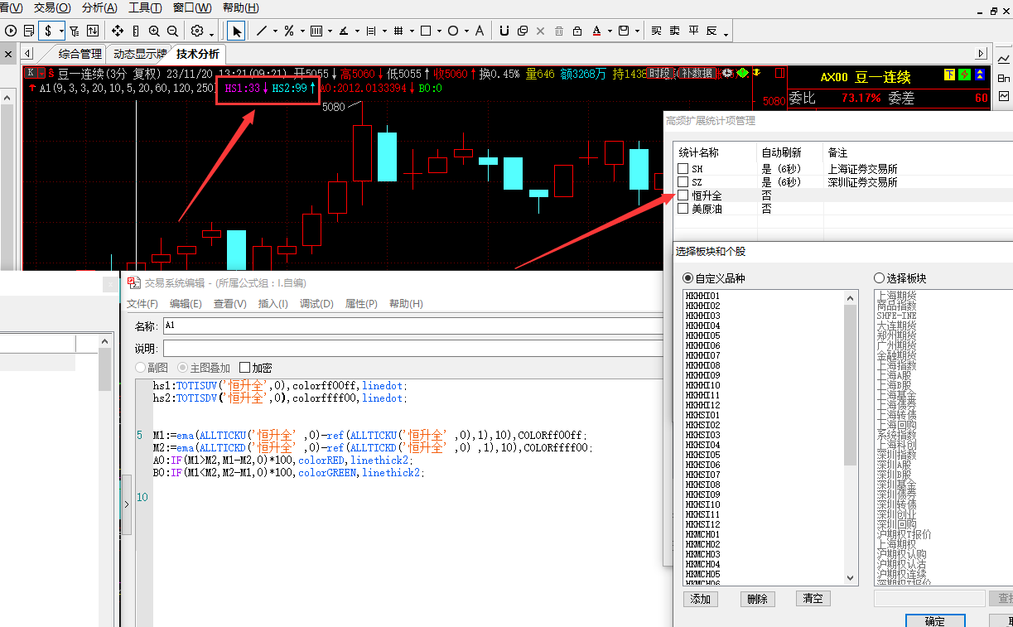
Task: Click the 时段 button above the chart
Action: coord(660,73)
